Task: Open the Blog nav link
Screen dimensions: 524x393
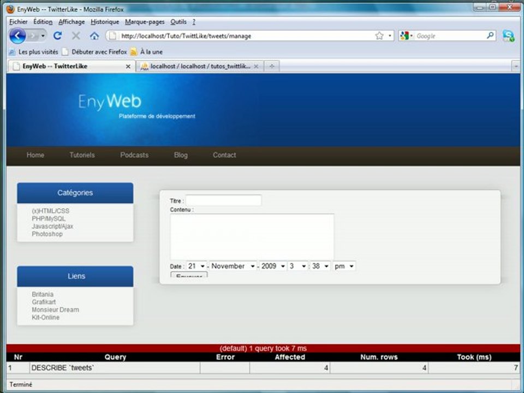Action: pyautogui.click(x=181, y=155)
